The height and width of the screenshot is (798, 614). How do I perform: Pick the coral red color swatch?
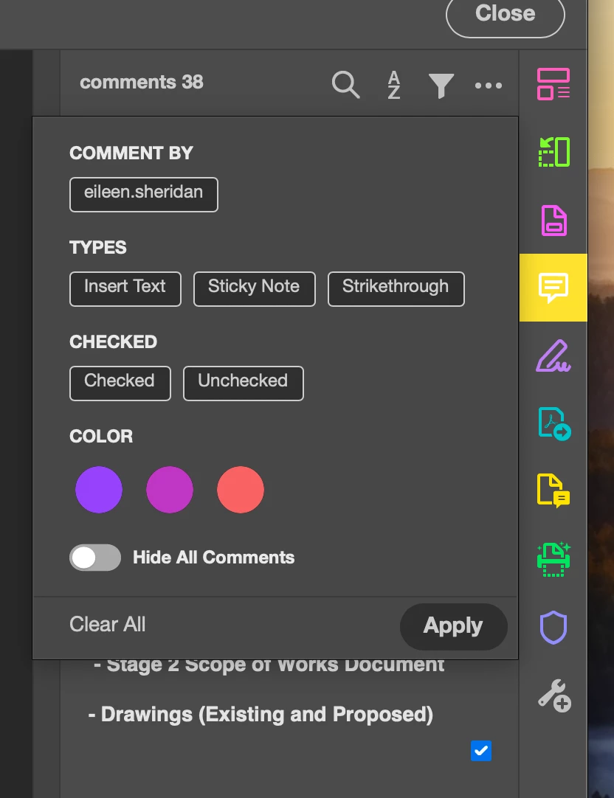tap(241, 490)
